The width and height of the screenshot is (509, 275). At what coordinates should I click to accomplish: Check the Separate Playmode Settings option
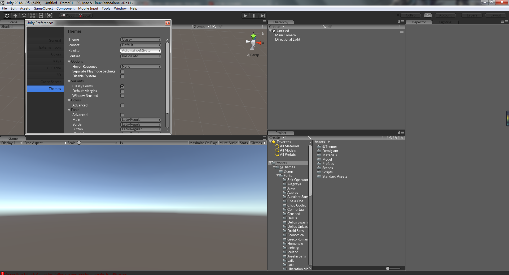pos(122,71)
